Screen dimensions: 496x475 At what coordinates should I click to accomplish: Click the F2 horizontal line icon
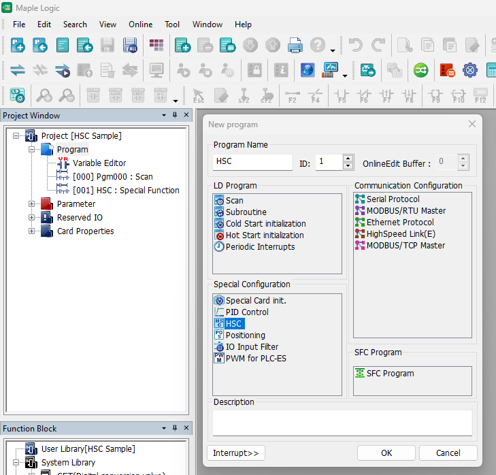293,96
